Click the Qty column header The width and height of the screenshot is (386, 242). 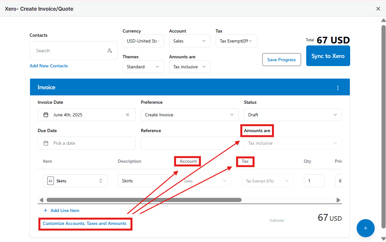click(x=307, y=161)
